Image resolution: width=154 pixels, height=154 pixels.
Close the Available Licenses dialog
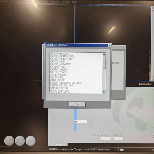click(x=110, y=45)
